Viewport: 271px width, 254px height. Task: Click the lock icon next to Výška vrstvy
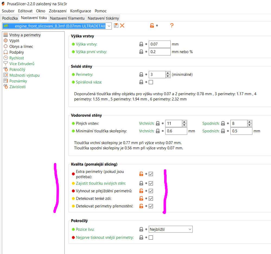coord(141,44)
